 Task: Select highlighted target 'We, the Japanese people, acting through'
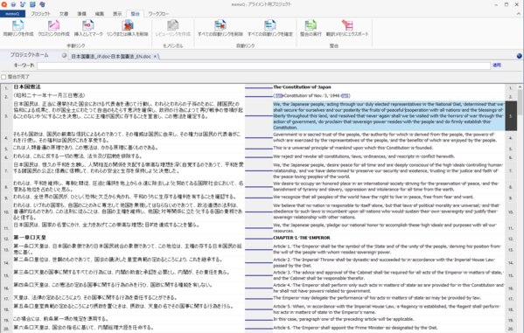point(388,116)
